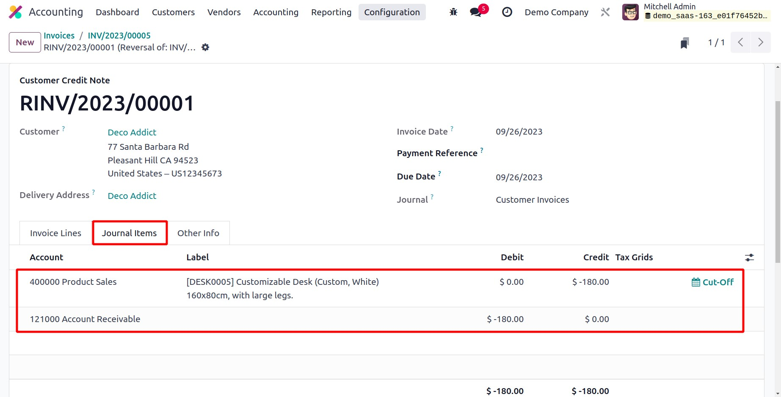Expand the Configuration menu

coord(392,12)
